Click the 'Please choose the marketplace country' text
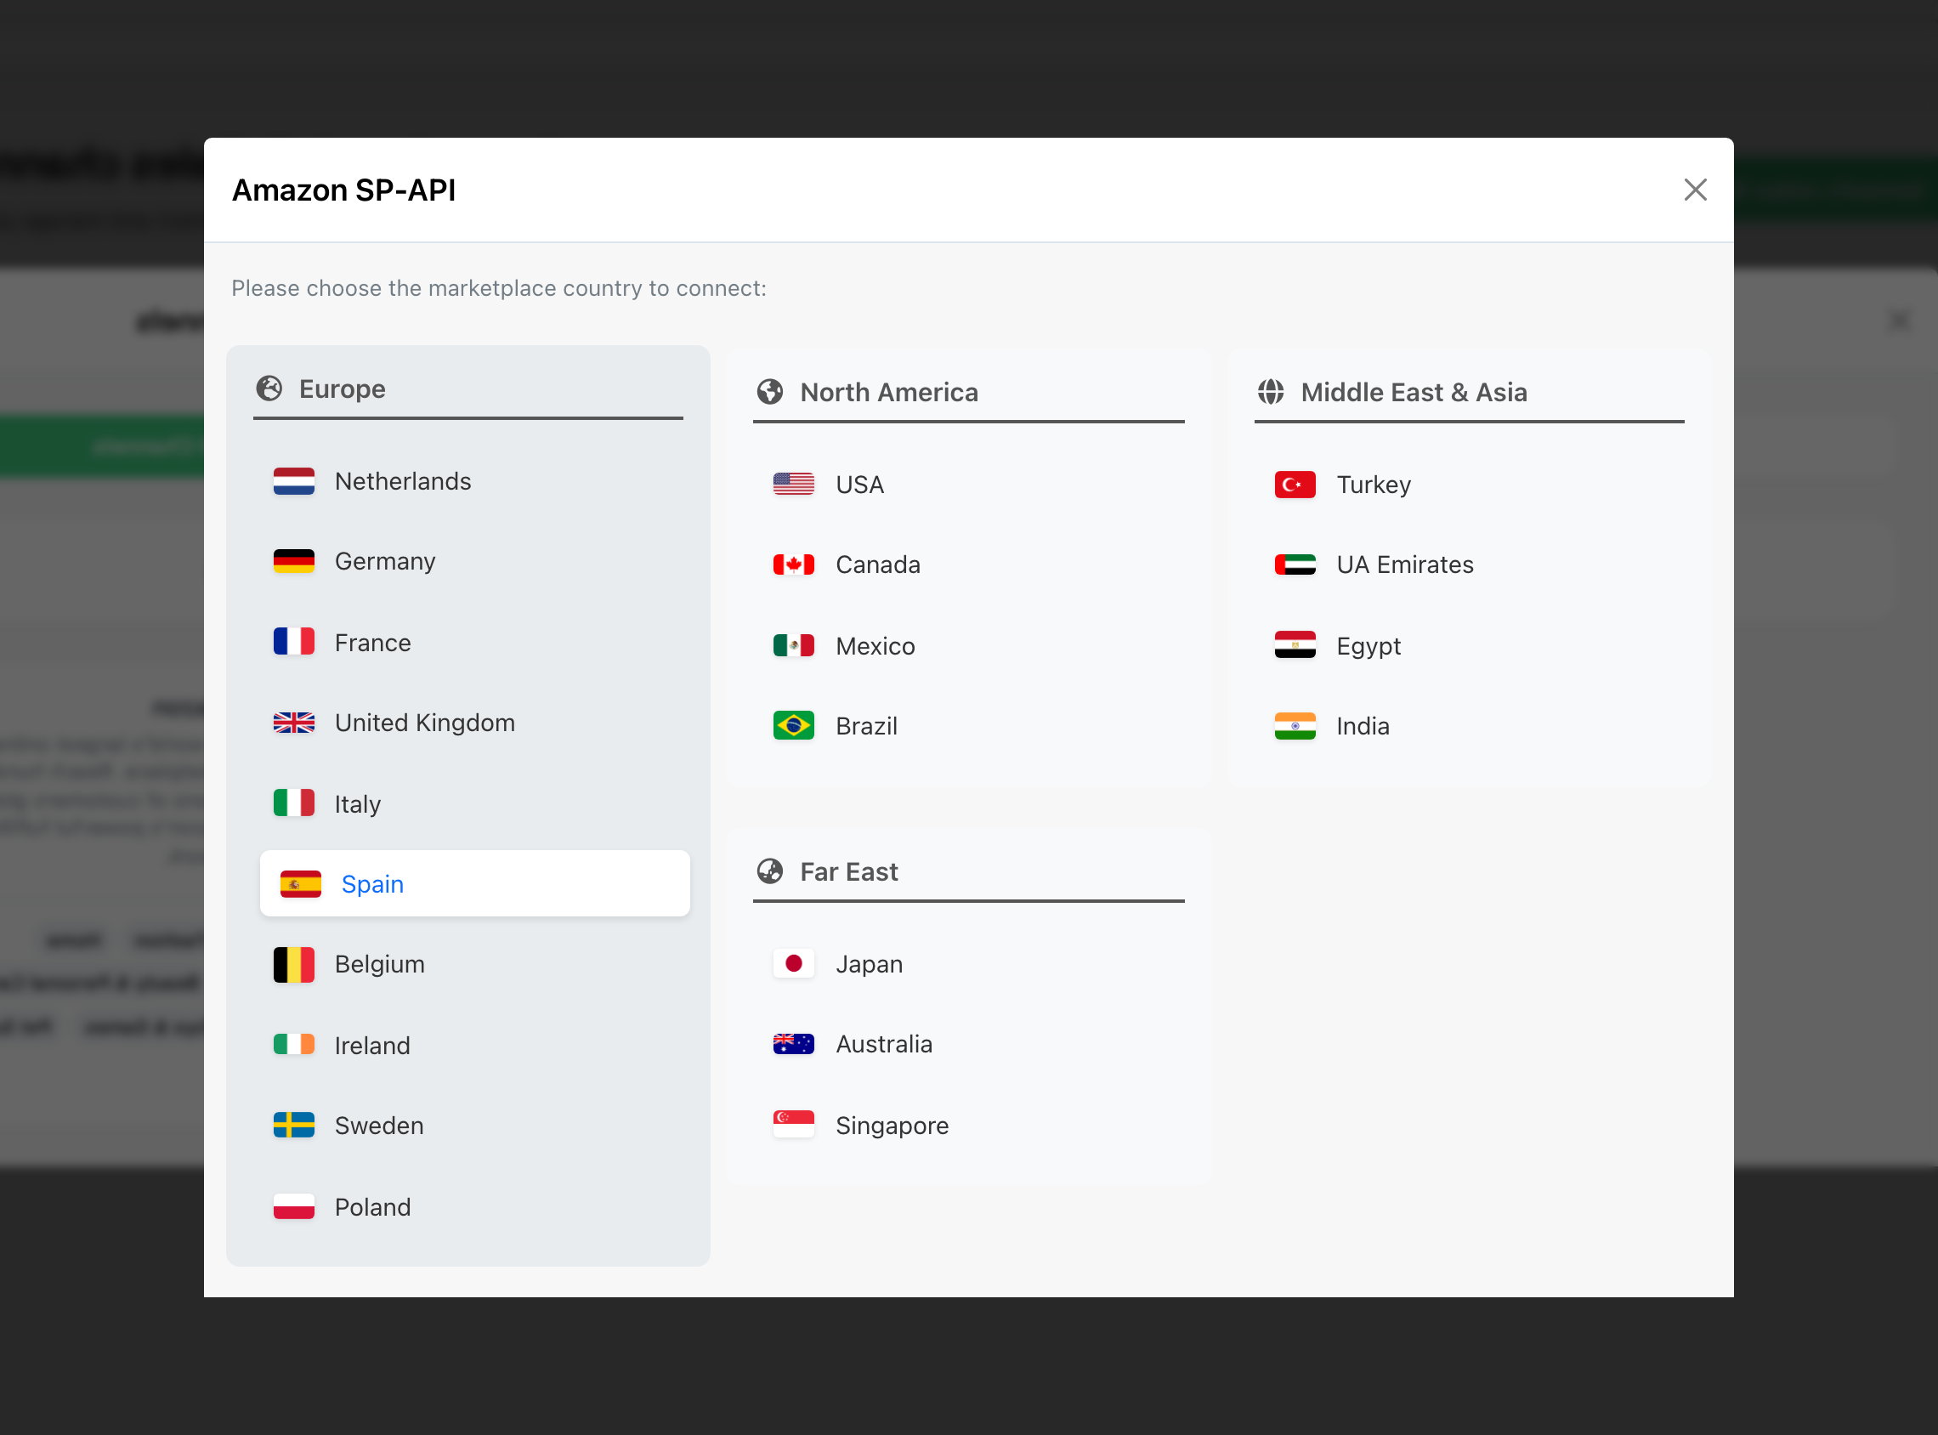The width and height of the screenshot is (1938, 1435). [498, 288]
